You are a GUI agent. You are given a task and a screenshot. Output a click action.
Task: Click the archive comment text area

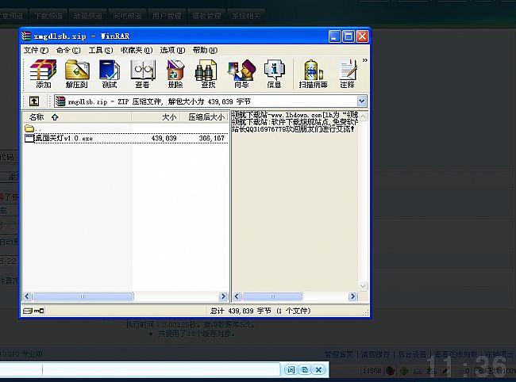pyautogui.click(x=295, y=201)
